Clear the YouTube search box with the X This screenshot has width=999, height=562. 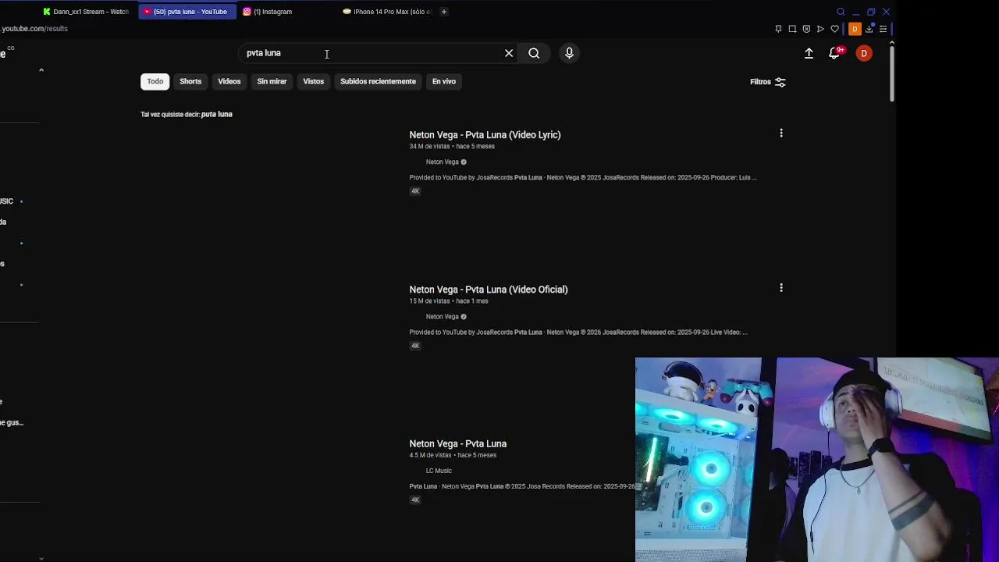point(509,53)
